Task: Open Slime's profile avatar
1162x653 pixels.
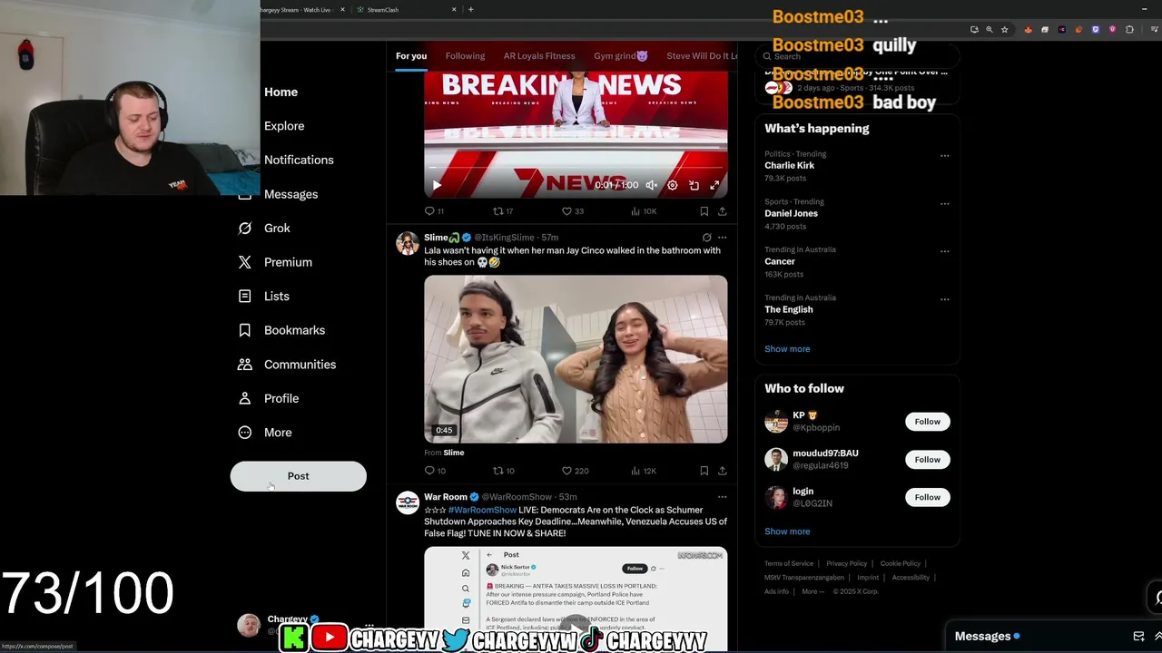Action: [x=408, y=243]
